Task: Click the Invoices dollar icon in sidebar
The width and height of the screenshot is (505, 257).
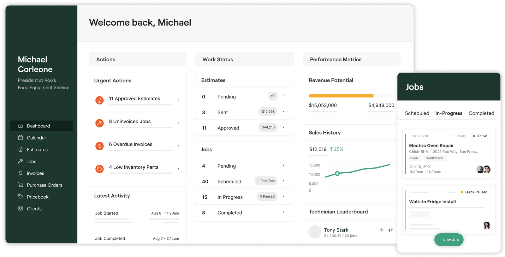Action: 21,173
